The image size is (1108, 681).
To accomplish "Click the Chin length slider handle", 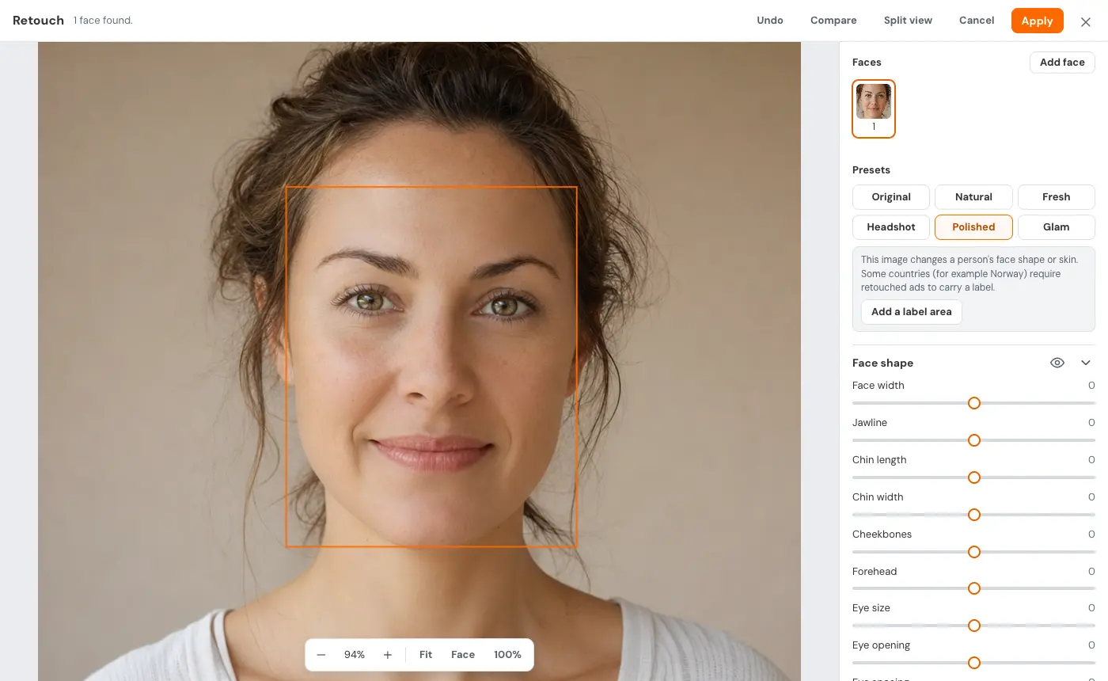I will (x=974, y=477).
